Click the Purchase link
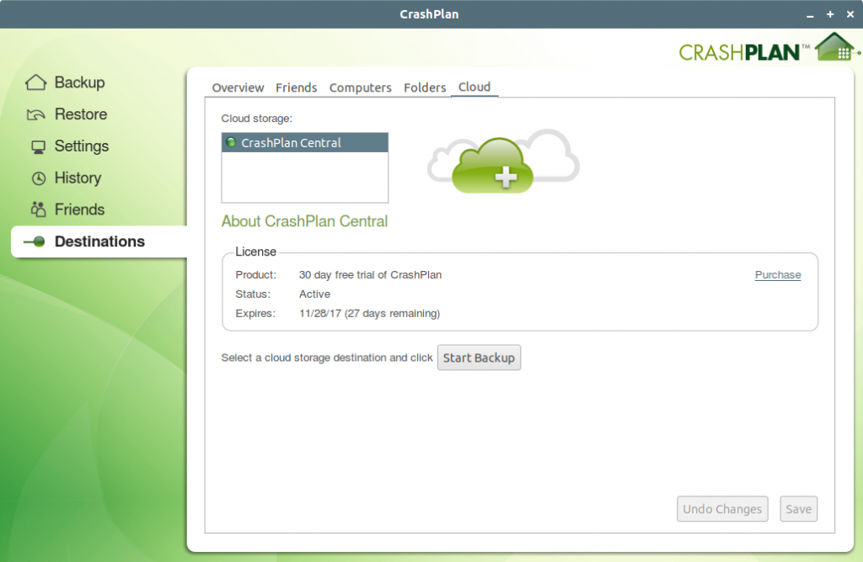863x562 pixels. [777, 274]
